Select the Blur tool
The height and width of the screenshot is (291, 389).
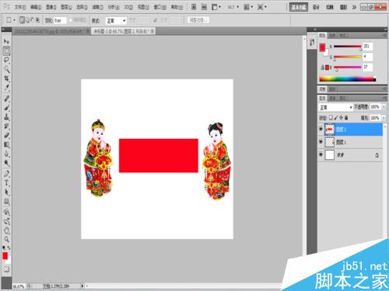6,154
